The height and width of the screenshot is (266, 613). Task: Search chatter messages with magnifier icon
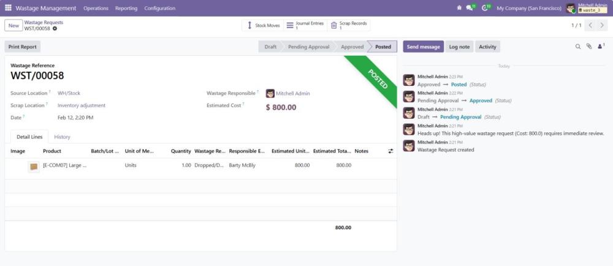(x=577, y=47)
